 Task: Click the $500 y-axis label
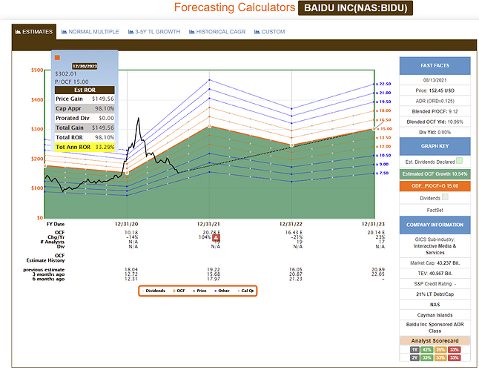(x=37, y=70)
